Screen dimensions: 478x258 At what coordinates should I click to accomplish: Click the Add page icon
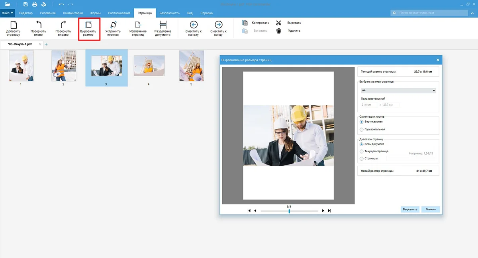pyautogui.click(x=13, y=25)
